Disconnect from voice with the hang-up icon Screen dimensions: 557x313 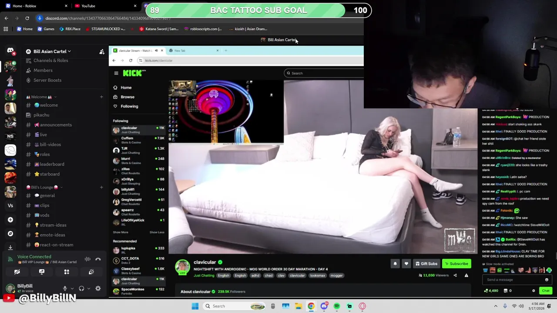point(98,259)
